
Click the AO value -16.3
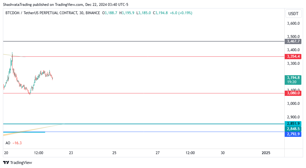(17, 143)
